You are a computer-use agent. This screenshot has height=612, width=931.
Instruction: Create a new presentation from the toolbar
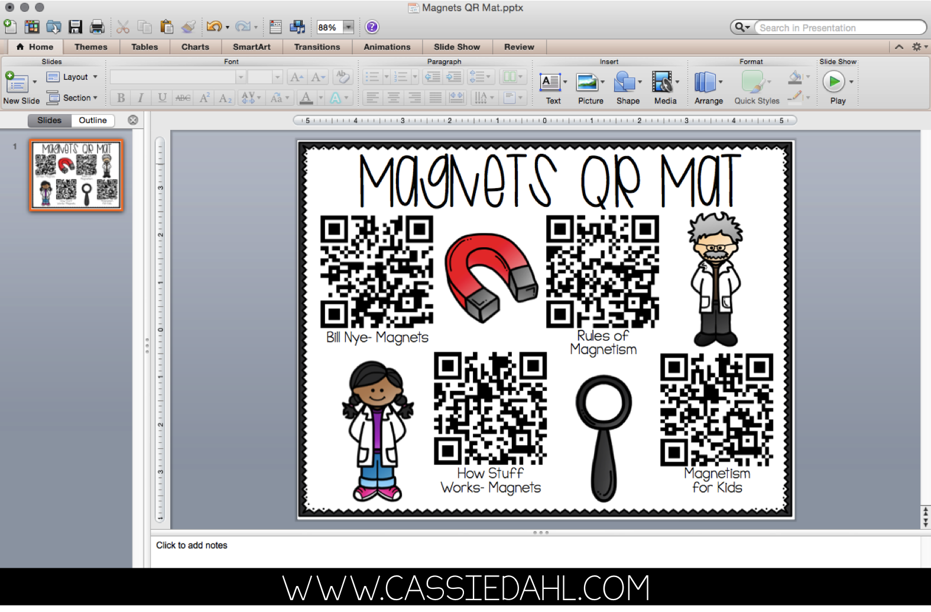tap(10, 26)
